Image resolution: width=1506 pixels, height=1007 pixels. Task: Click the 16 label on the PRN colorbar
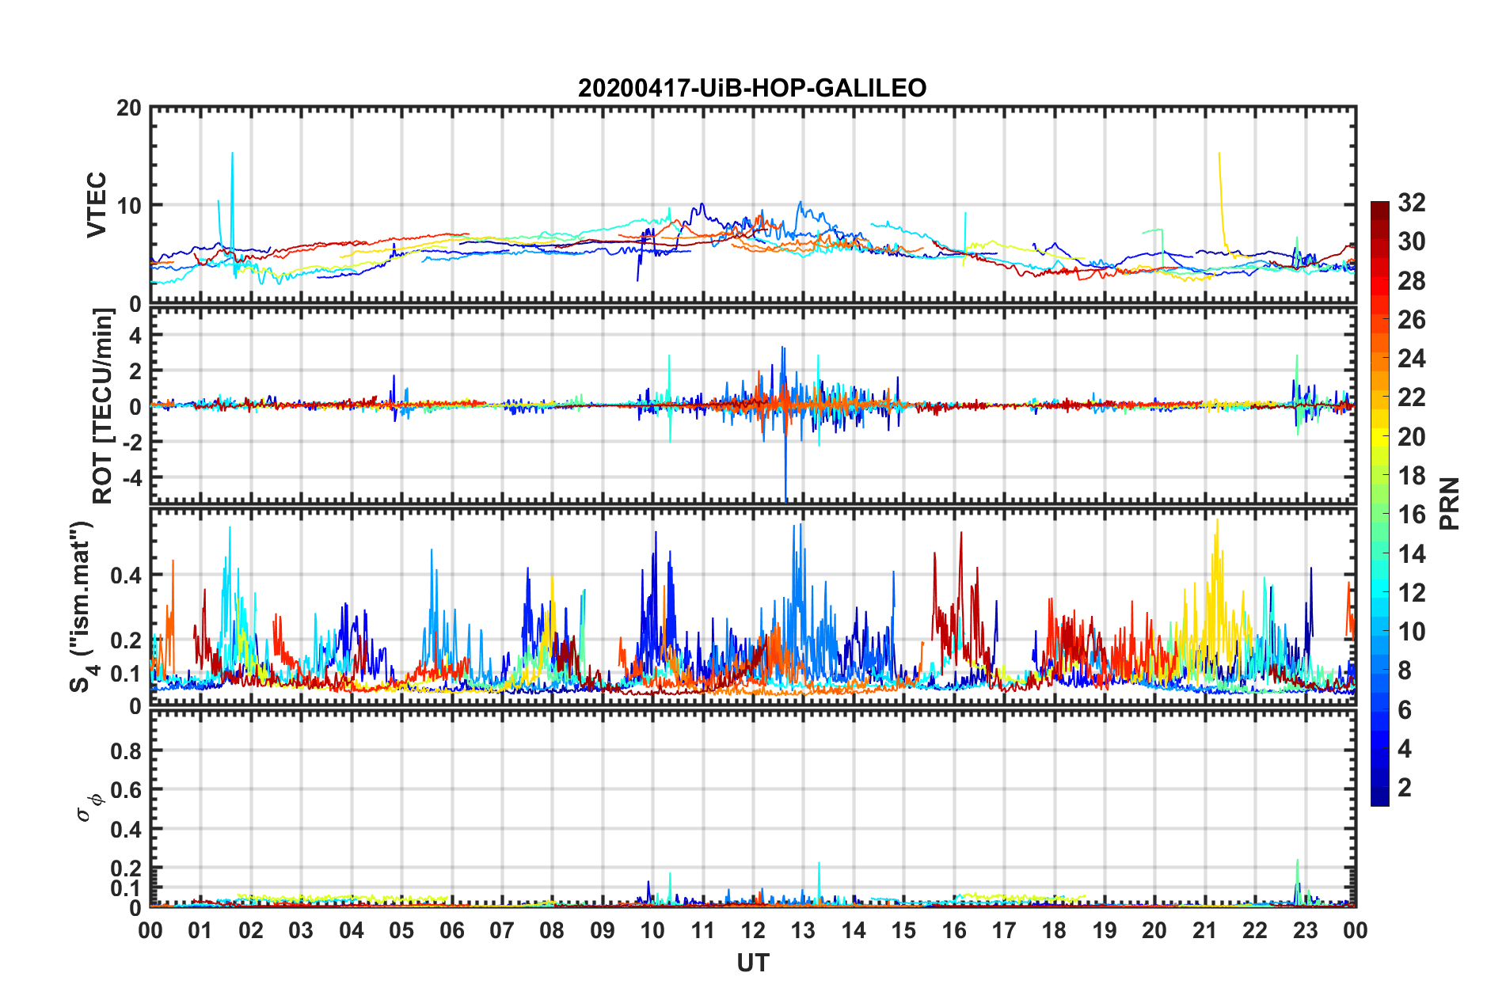pyautogui.click(x=1411, y=515)
